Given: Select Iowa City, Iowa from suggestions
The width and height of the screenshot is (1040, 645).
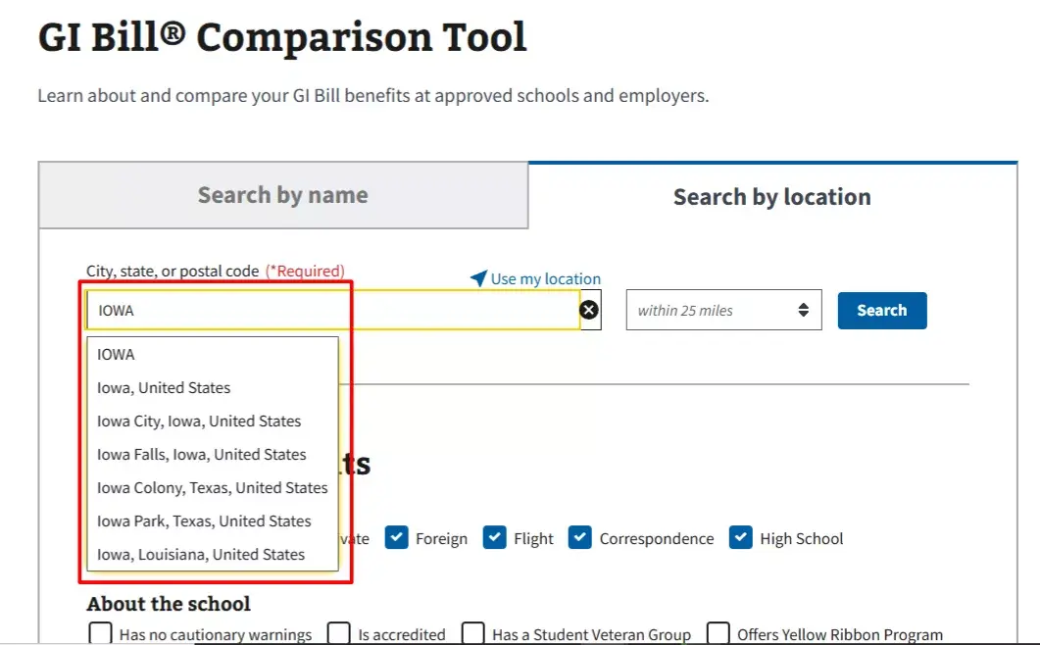Looking at the screenshot, I should pyautogui.click(x=198, y=421).
